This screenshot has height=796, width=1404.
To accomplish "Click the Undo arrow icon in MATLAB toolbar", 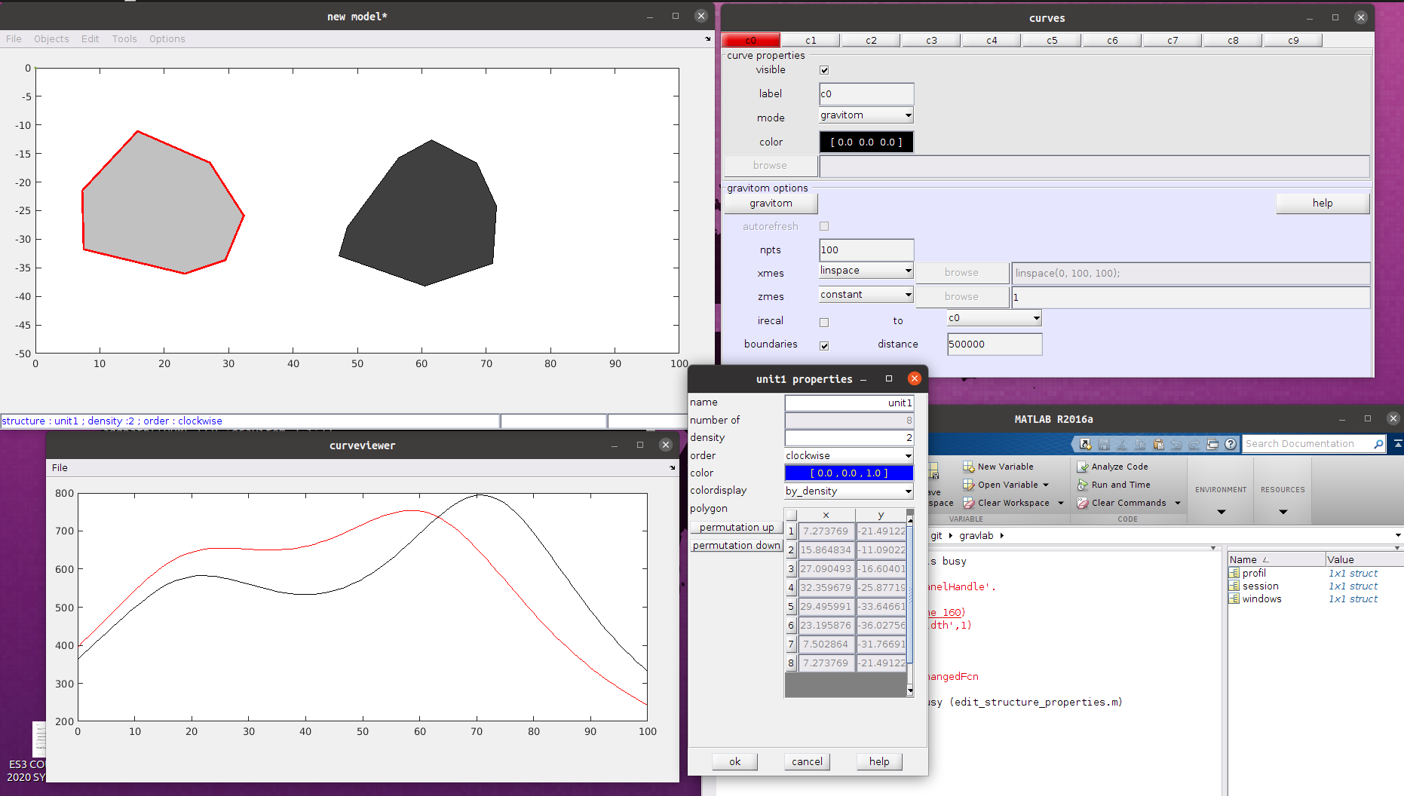I will 1176,445.
